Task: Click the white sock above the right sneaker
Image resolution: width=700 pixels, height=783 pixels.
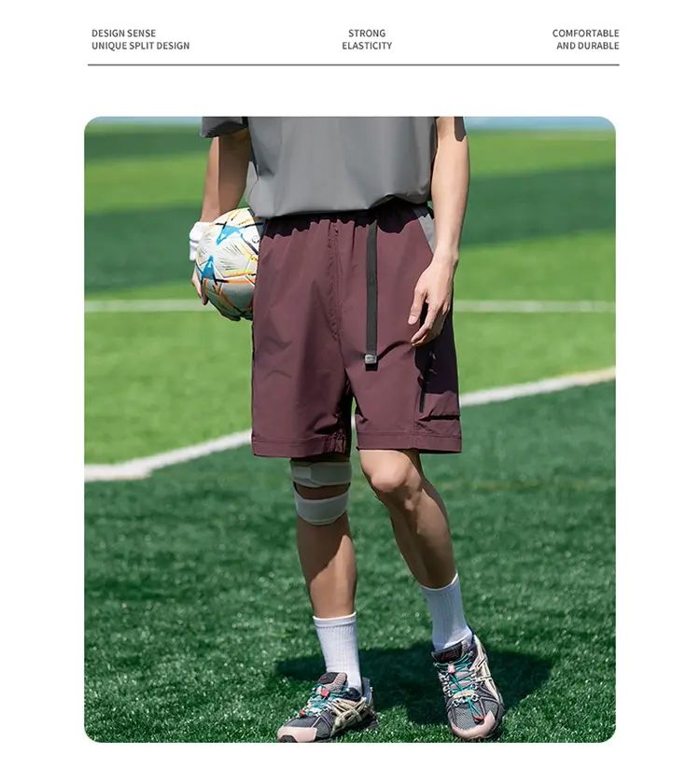Action: coord(446,613)
